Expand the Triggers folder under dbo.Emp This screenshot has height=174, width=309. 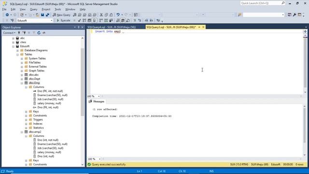tap(26, 120)
